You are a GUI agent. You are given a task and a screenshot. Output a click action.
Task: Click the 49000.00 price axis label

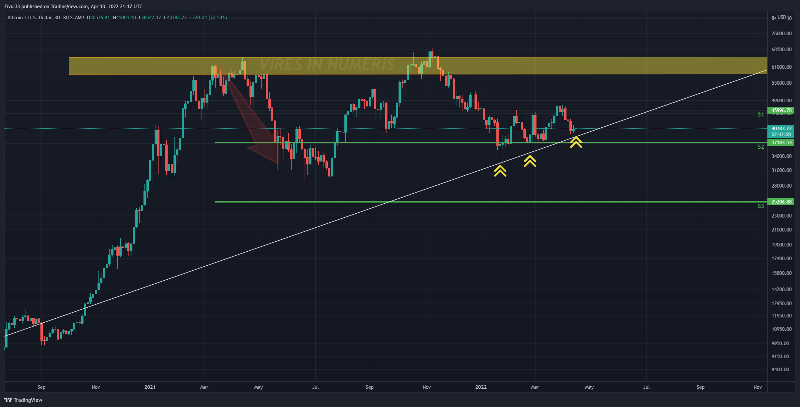click(x=781, y=101)
